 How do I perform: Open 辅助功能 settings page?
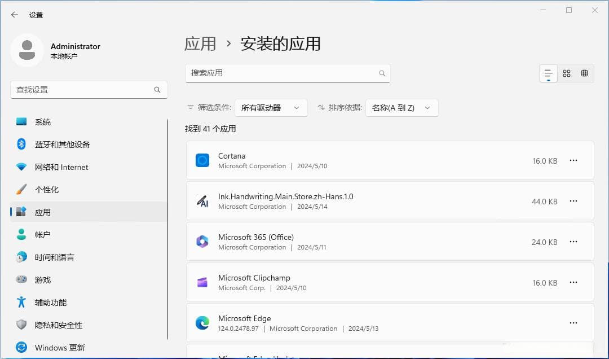[x=89, y=302]
